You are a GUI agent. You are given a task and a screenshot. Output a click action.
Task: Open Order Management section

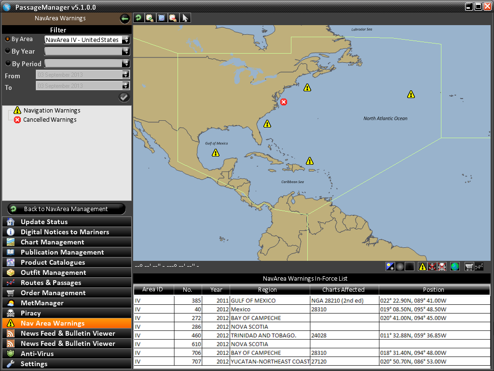coord(67,293)
